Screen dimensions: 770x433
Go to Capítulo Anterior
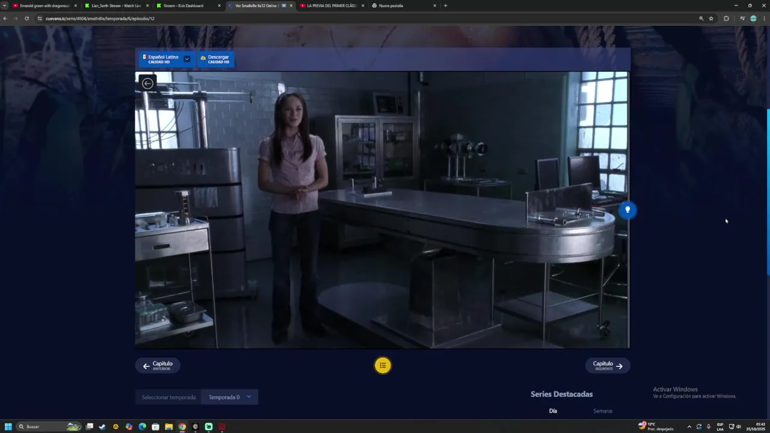click(158, 365)
